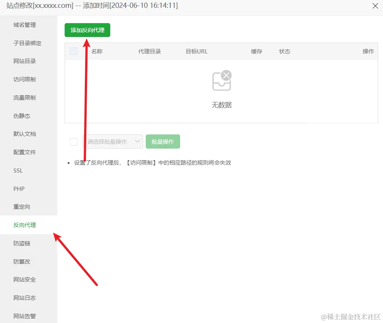Click the 访问限制 rule notice text
This screenshot has height=323, width=383.
[x=153, y=163]
